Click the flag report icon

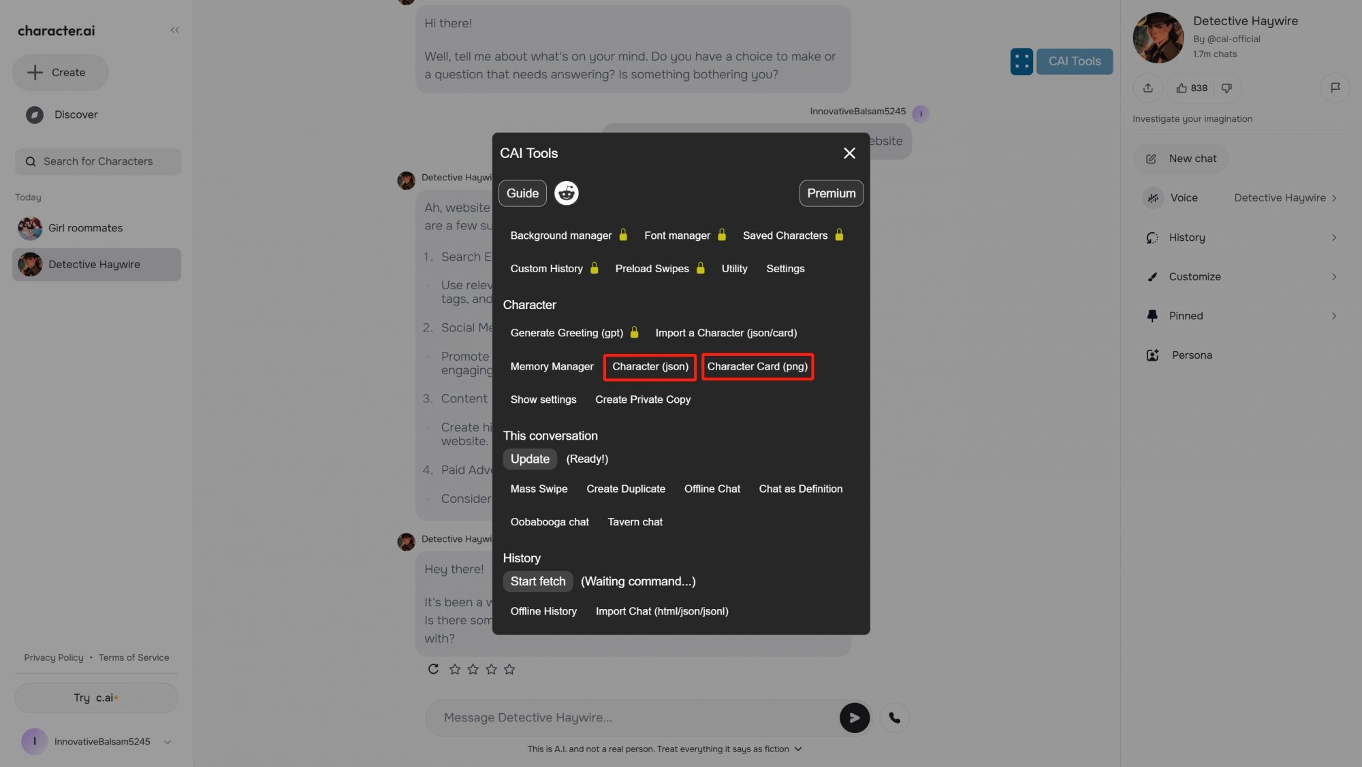pos(1335,88)
